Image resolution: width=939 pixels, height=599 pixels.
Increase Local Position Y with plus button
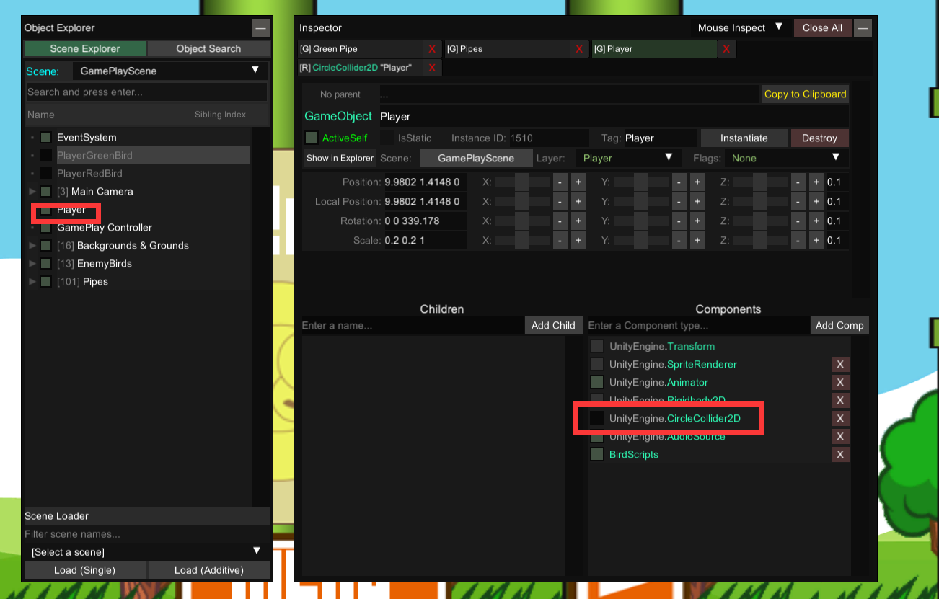pyautogui.click(x=697, y=202)
